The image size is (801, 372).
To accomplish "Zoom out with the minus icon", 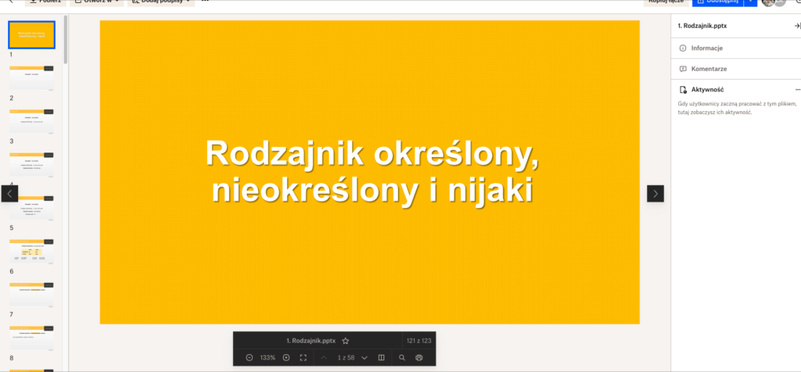I will [249, 357].
